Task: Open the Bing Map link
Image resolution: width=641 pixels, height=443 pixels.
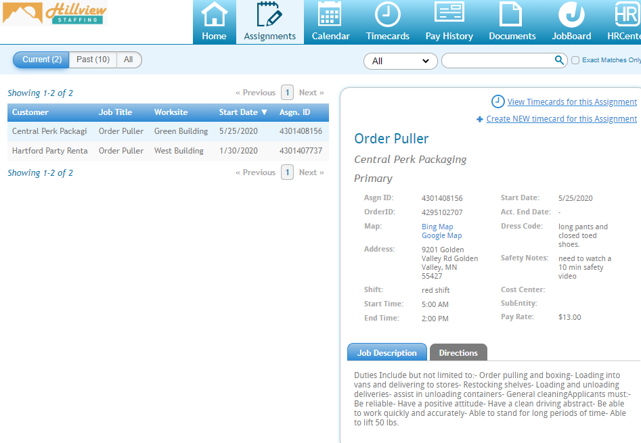Action: tap(437, 227)
